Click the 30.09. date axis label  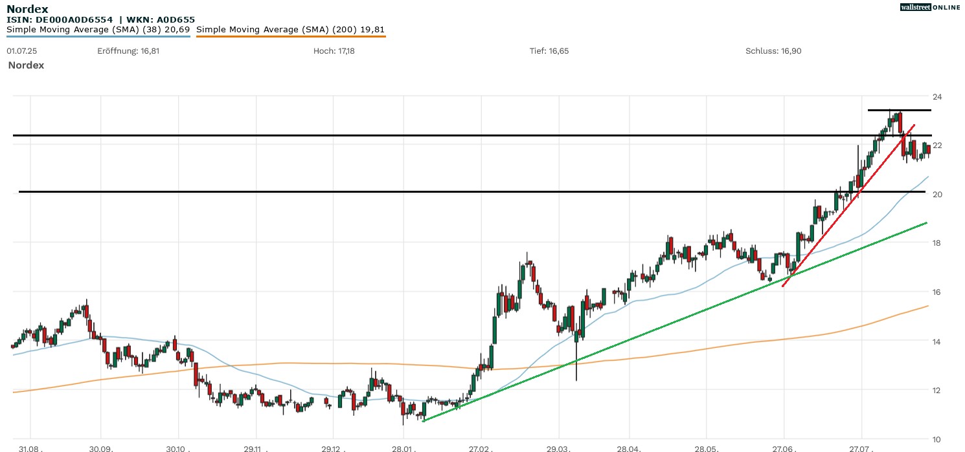tap(101, 448)
